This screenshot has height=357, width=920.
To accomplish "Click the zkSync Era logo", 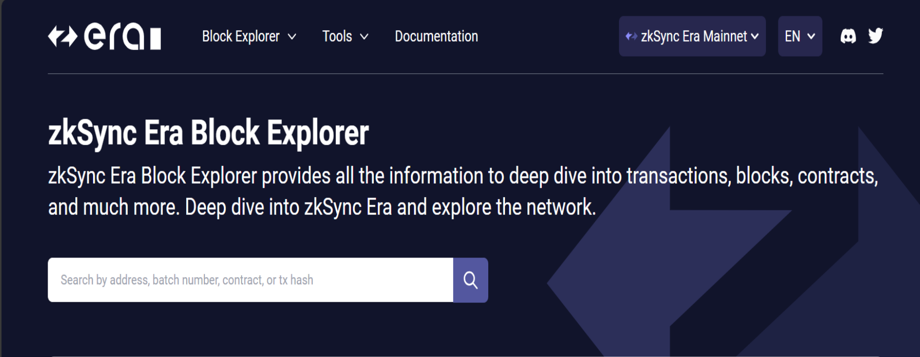I will 104,37.
